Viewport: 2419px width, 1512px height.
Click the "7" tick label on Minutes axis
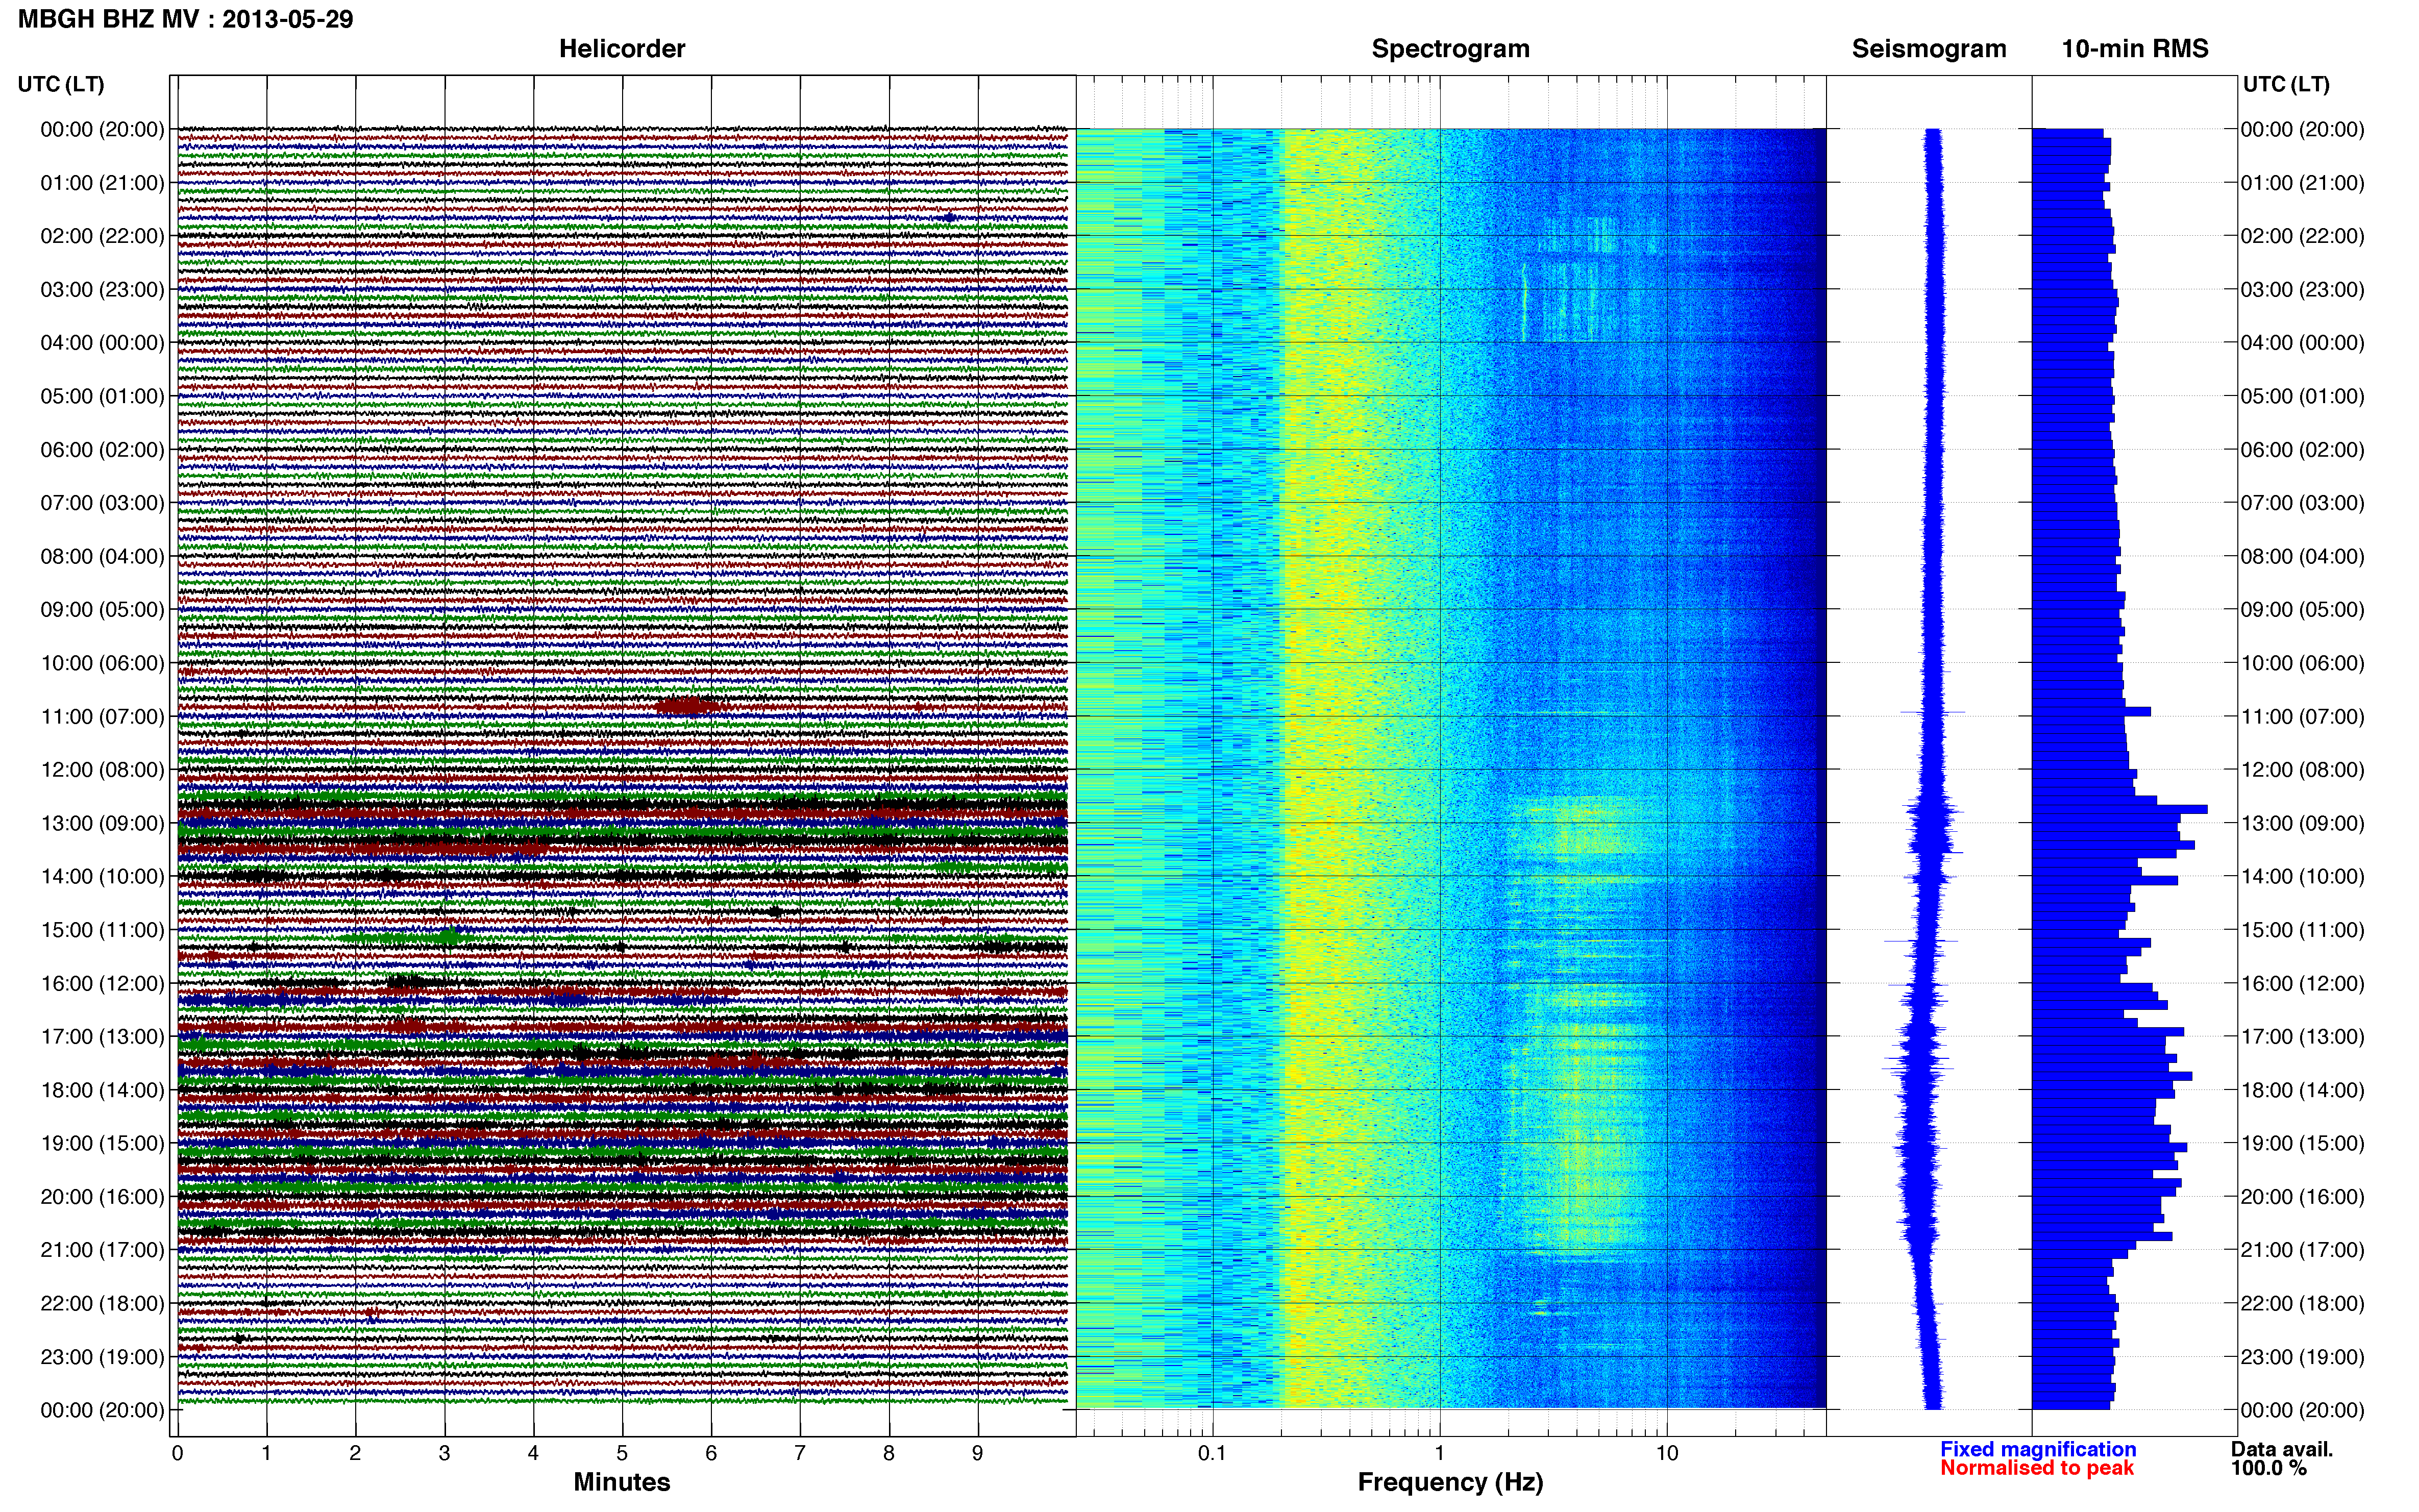(800, 1453)
